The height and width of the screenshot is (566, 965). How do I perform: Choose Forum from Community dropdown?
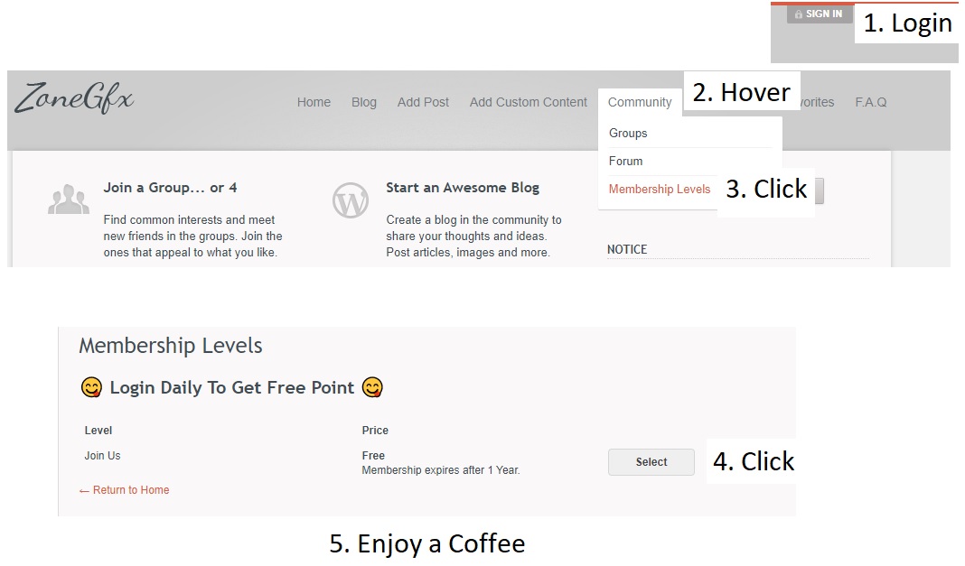tap(625, 161)
